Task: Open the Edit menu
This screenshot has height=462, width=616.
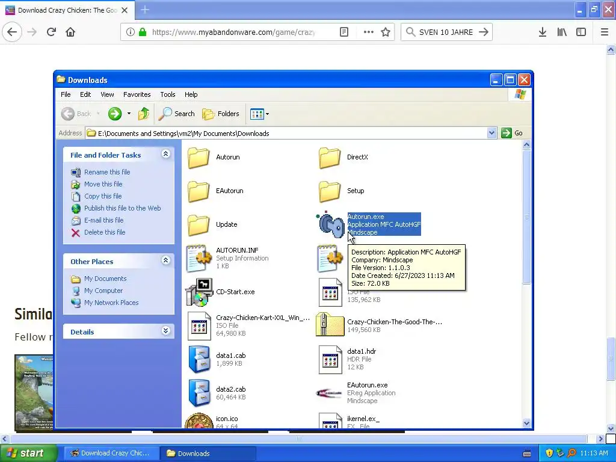Action: coord(85,94)
